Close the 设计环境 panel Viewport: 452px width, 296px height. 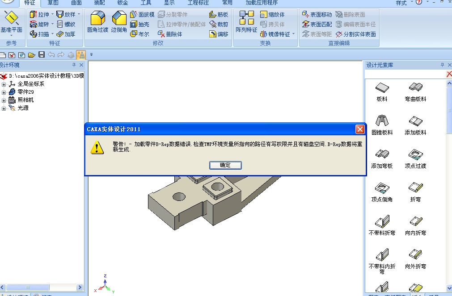point(81,65)
